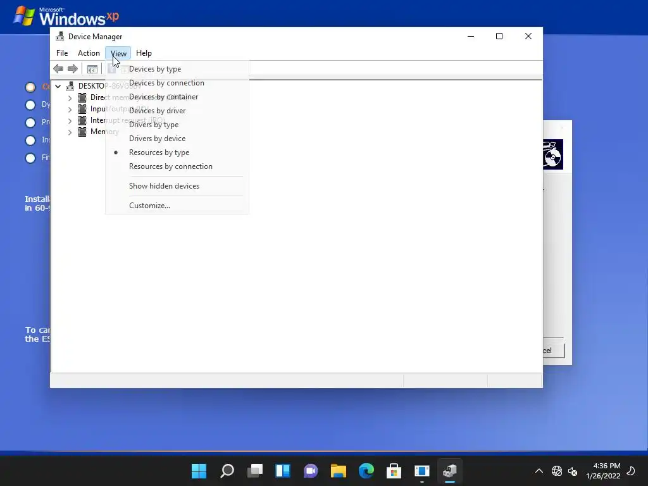This screenshot has width=648, height=486.
Task: Click the Windows XP logo flag
Action: 24,16
